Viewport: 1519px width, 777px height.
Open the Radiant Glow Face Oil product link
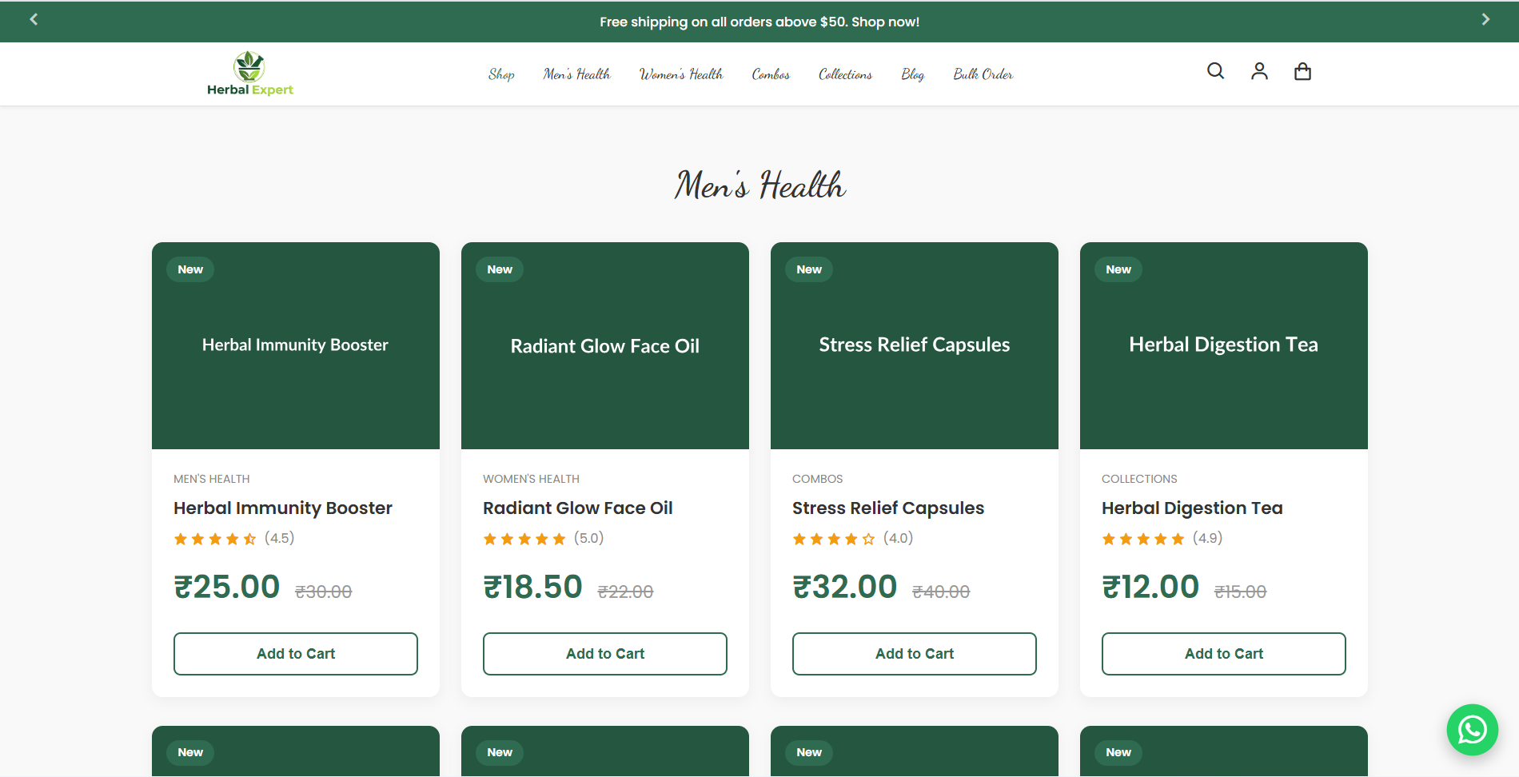click(577, 508)
